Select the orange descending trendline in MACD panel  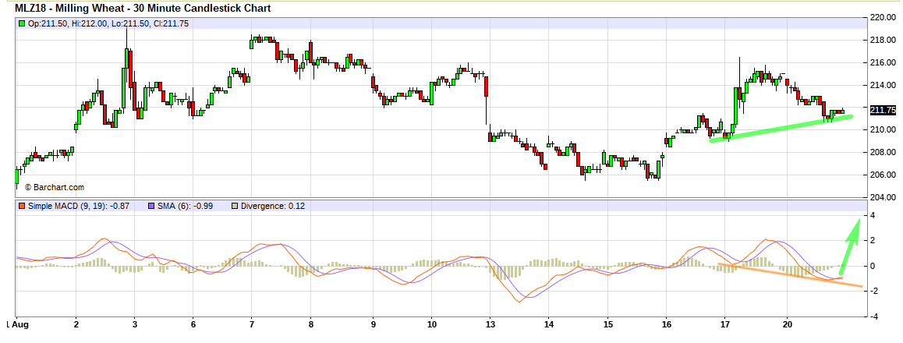tap(788, 276)
